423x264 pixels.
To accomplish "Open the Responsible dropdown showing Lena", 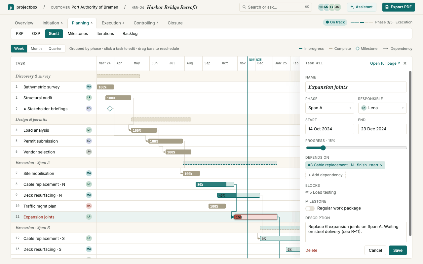I will tap(382, 108).
